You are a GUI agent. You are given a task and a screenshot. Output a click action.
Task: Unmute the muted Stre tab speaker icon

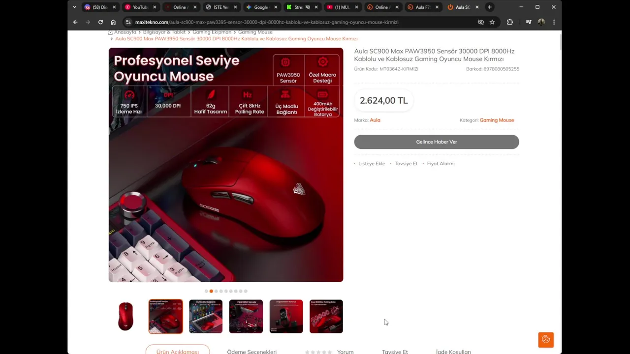[308, 7]
